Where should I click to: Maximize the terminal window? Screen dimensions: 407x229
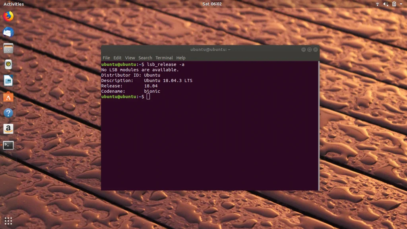pyautogui.click(x=309, y=49)
